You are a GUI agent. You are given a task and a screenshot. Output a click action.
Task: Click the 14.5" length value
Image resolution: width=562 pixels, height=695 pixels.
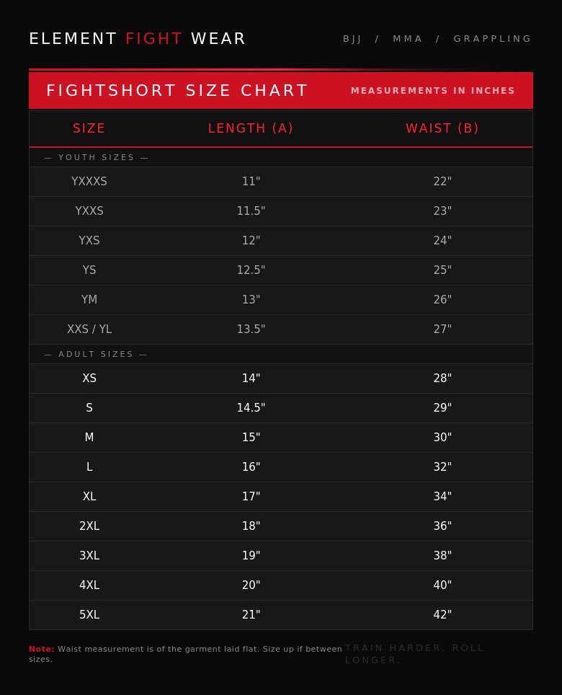pyautogui.click(x=251, y=408)
